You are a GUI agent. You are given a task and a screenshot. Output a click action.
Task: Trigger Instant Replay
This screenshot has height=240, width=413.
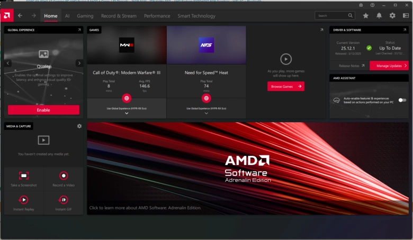click(24, 203)
